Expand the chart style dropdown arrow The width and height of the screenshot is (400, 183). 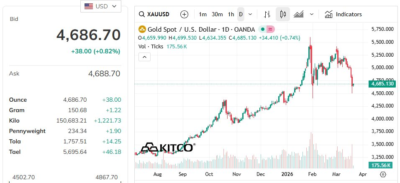pos(311,14)
